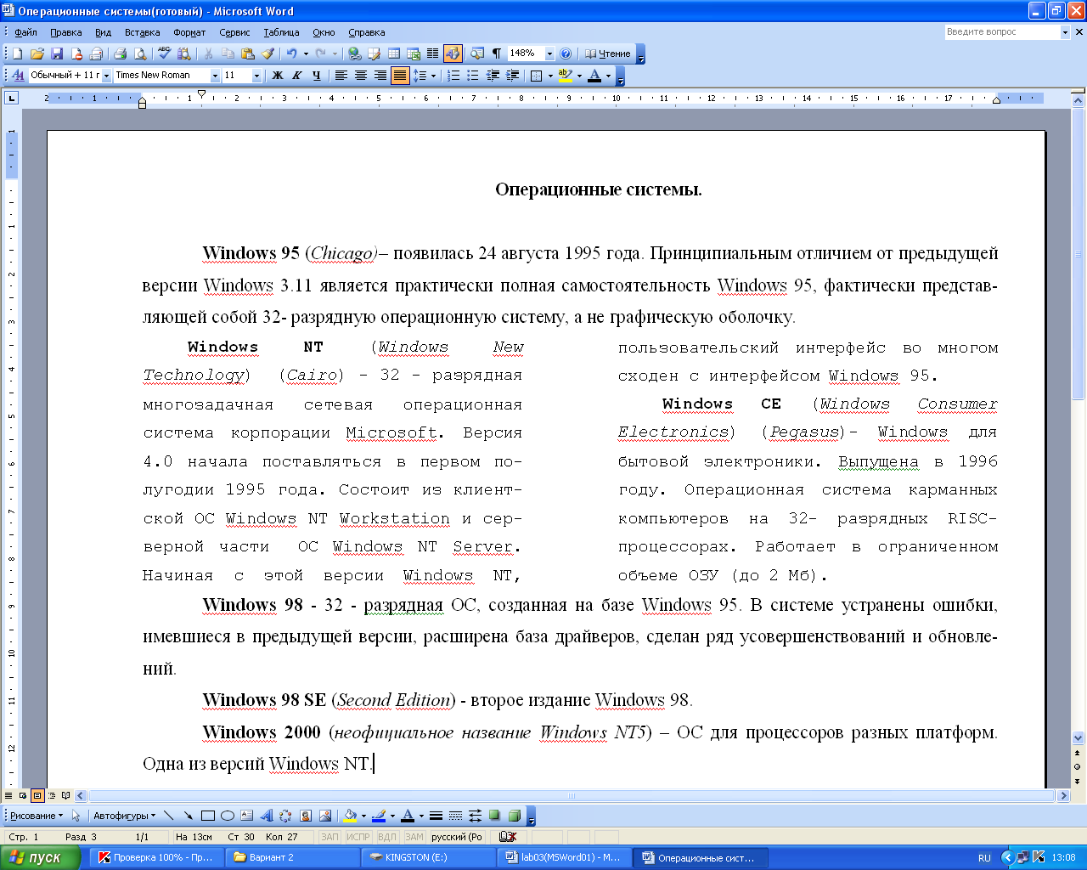The height and width of the screenshot is (870, 1087).
Task: Activate the Format Painter brush
Action: tap(268, 54)
